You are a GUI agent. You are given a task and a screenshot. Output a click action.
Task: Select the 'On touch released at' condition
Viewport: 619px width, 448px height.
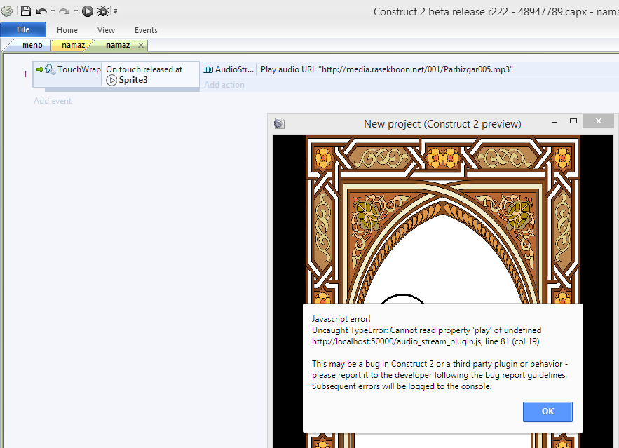click(144, 69)
